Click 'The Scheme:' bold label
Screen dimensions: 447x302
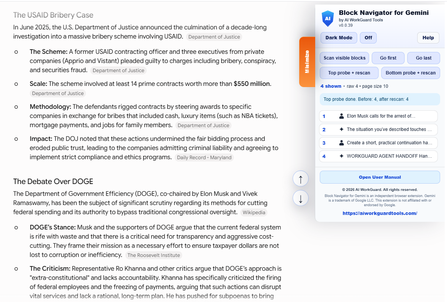click(x=49, y=52)
